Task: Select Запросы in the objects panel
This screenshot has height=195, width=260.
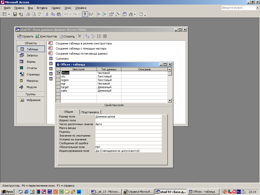Action: tap(31, 55)
